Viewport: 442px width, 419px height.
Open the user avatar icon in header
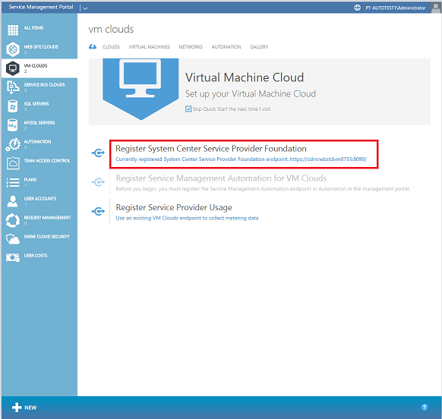coord(436,8)
